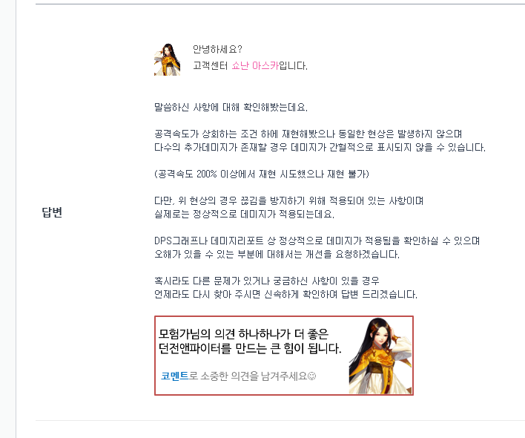
Task: Click the line 말씀하신 사항에 대해 확인해봤는데요
Action: [231, 107]
